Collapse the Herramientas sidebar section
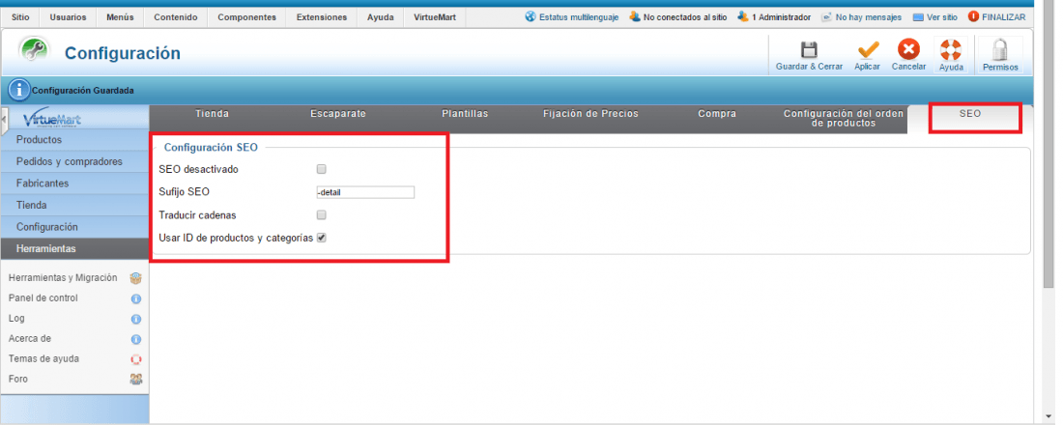 (x=74, y=248)
